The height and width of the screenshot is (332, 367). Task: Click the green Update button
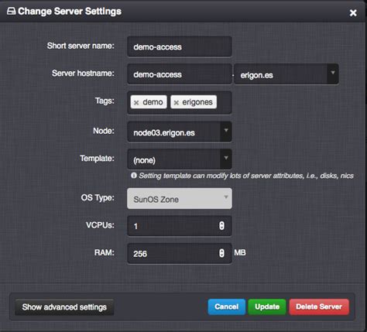[x=267, y=306]
